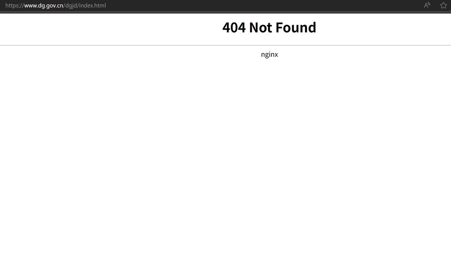Viewport: 451px width, 265px height.
Task: Click the horizontal divider line under heading
Action: [x=225, y=45]
